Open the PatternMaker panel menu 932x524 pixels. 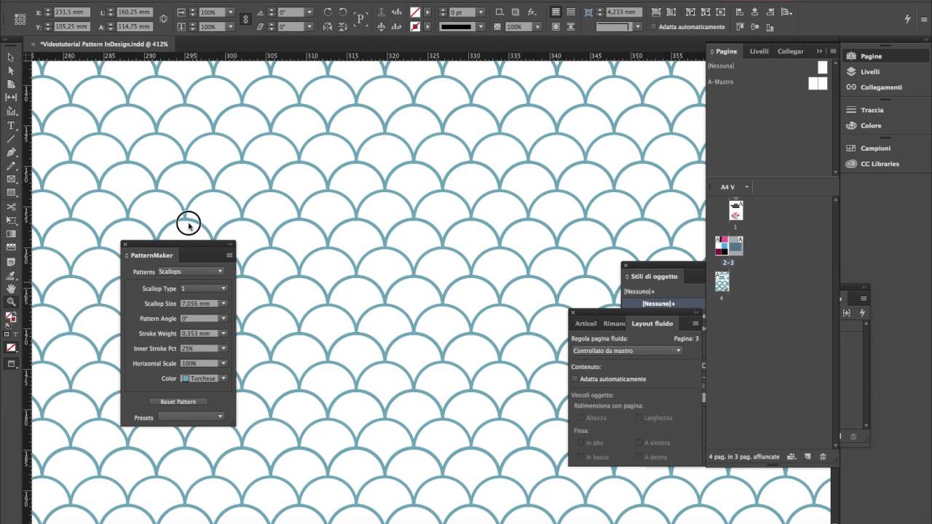click(x=229, y=255)
